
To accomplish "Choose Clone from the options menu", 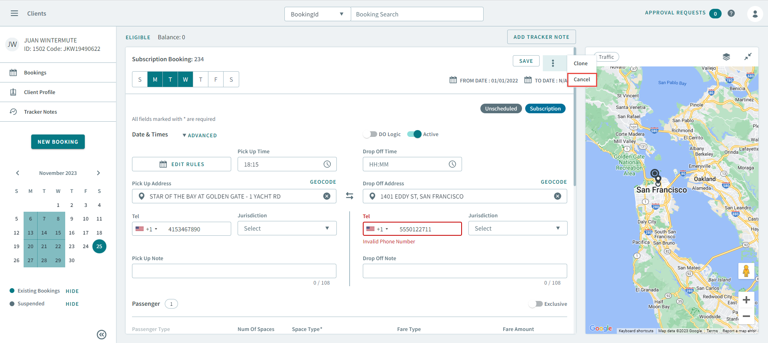I will 580,63.
